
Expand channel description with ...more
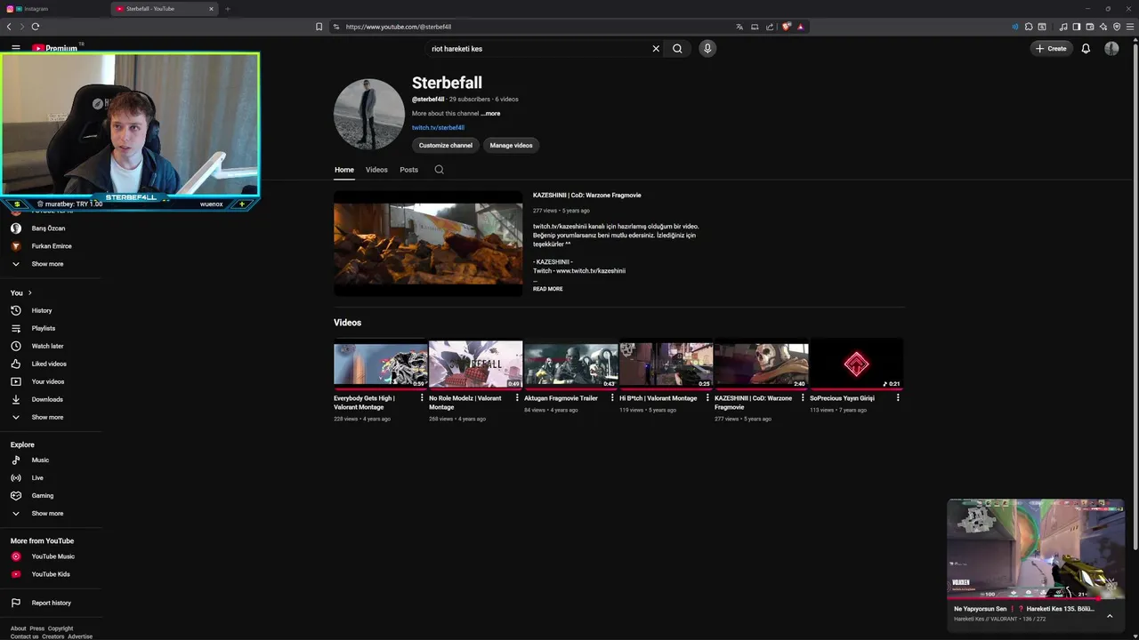(490, 114)
